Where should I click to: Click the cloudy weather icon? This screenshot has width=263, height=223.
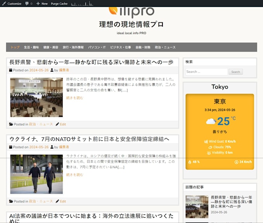211,121
